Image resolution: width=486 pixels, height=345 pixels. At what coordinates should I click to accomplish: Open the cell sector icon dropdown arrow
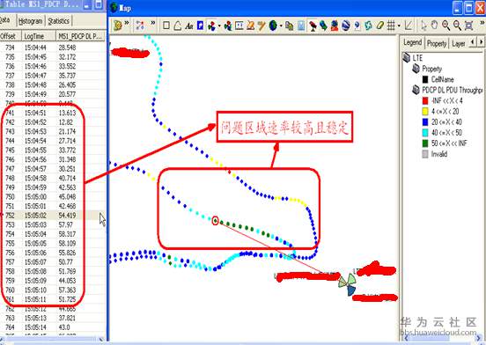(x=219, y=26)
